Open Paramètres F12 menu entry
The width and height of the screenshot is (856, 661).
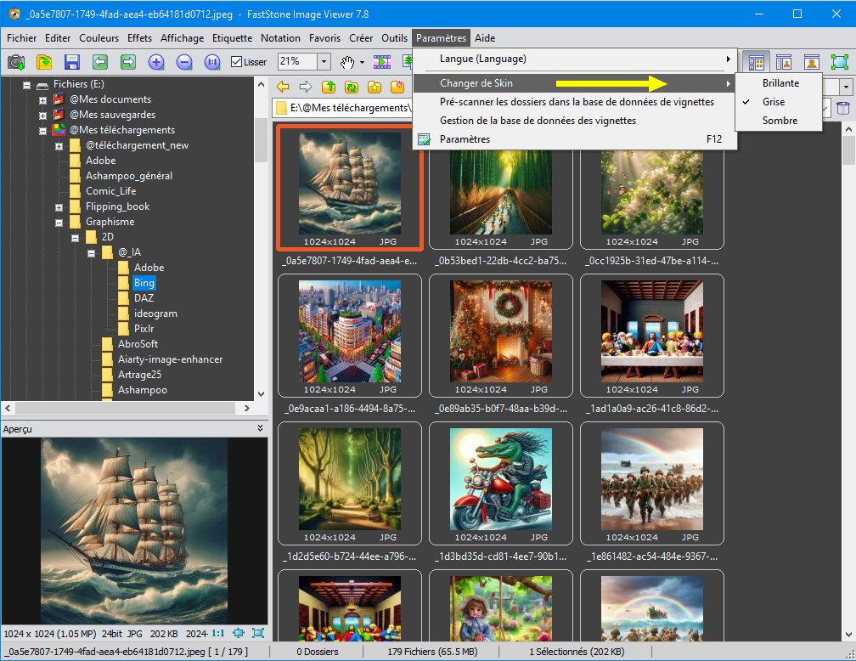tap(575, 139)
